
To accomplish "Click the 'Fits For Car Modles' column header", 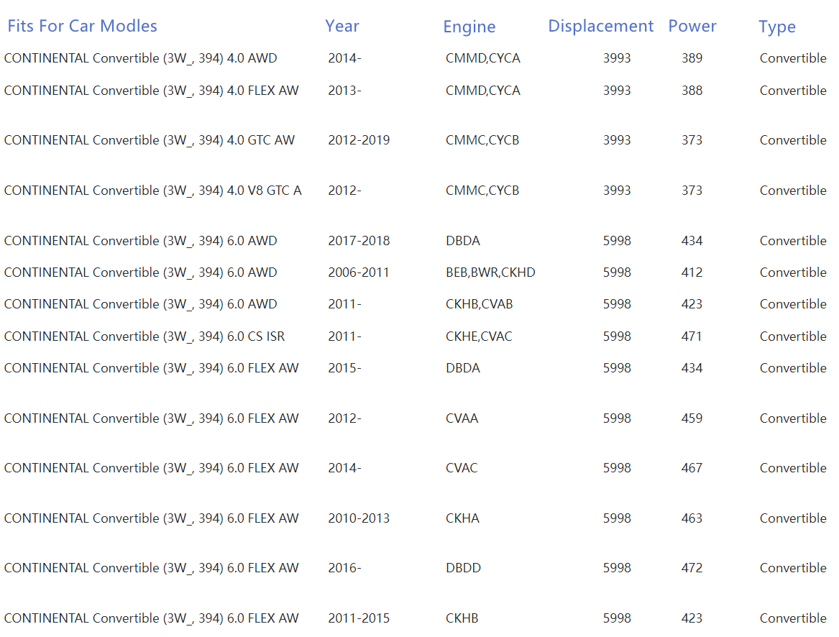I will [x=82, y=27].
